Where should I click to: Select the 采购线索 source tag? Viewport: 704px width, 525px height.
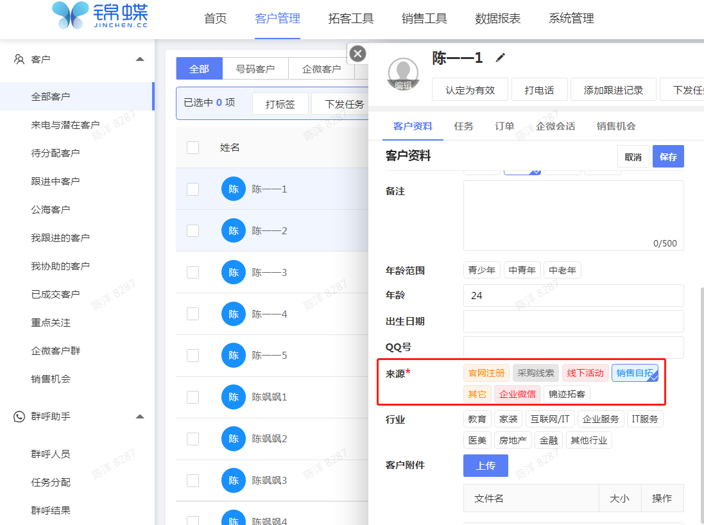pyautogui.click(x=536, y=373)
